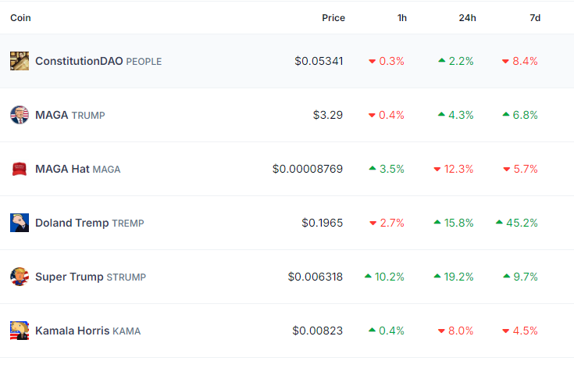Open the ConstitutionDAO coin page link
Screen dimensions: 574x372
pos(79,61)
